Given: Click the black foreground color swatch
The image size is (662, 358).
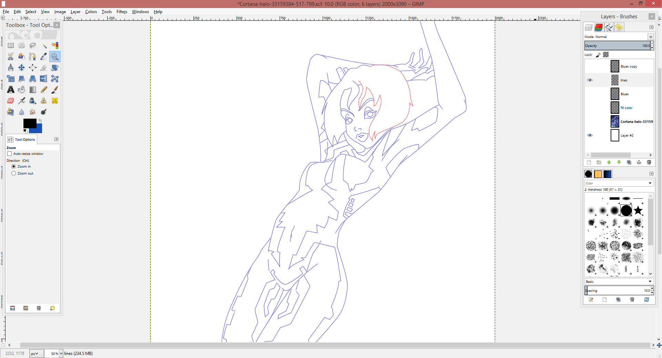Looking at the screenshot, I should pyautogui.click(x=30, y=123).
